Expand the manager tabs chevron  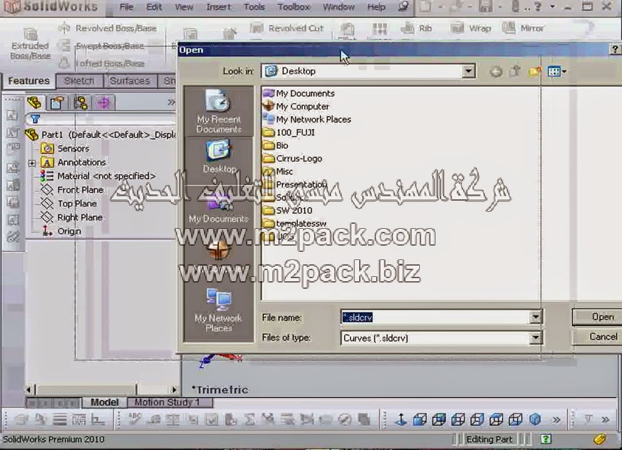pos(171,102)
